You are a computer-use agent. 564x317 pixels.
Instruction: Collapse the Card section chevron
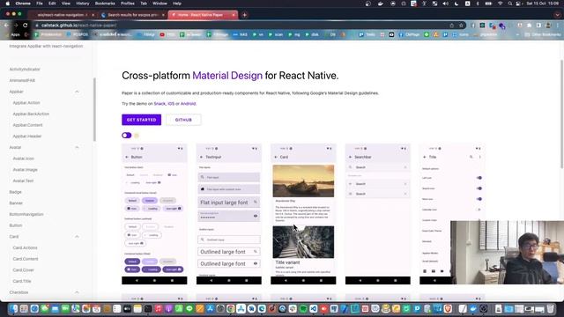(x=77, y=237)
